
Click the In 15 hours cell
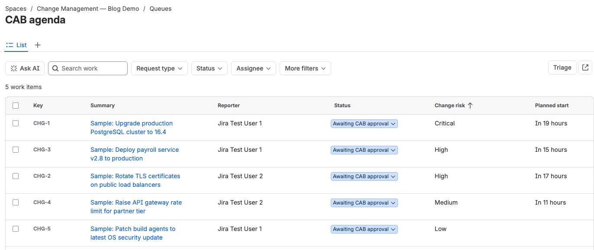tap(551, 150)
